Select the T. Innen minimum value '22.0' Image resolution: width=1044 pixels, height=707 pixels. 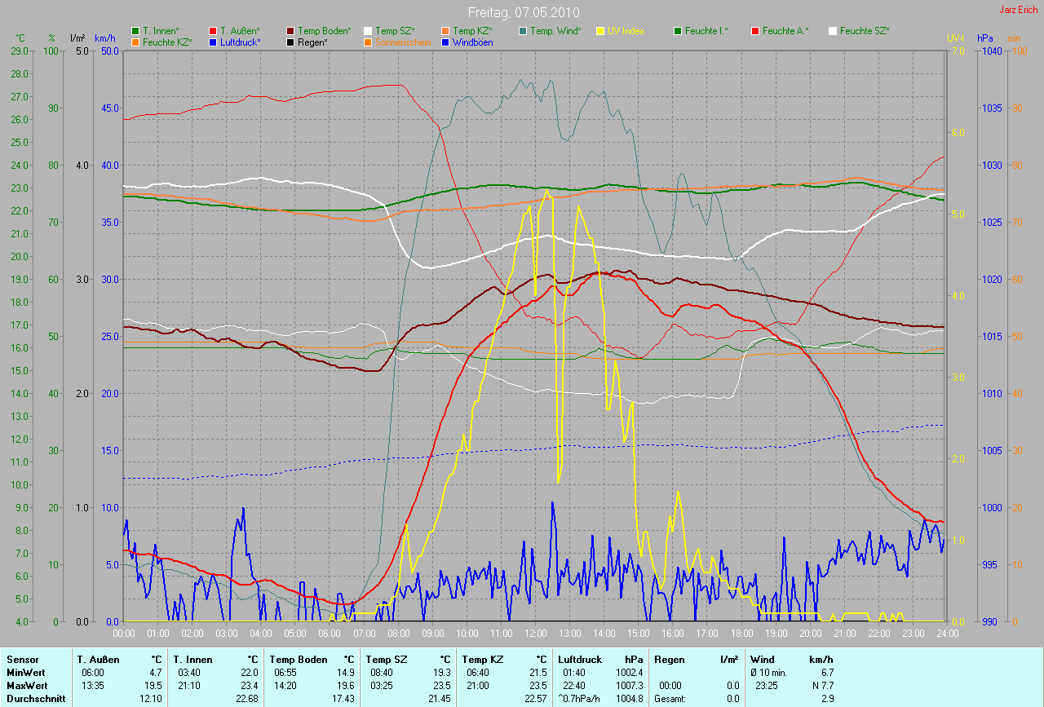click(x=250, y=673)
